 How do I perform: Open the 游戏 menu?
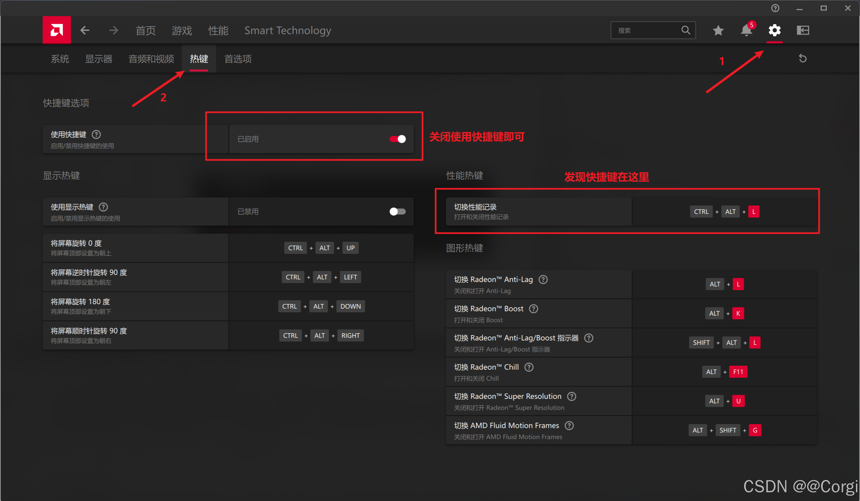coord(181,31)
